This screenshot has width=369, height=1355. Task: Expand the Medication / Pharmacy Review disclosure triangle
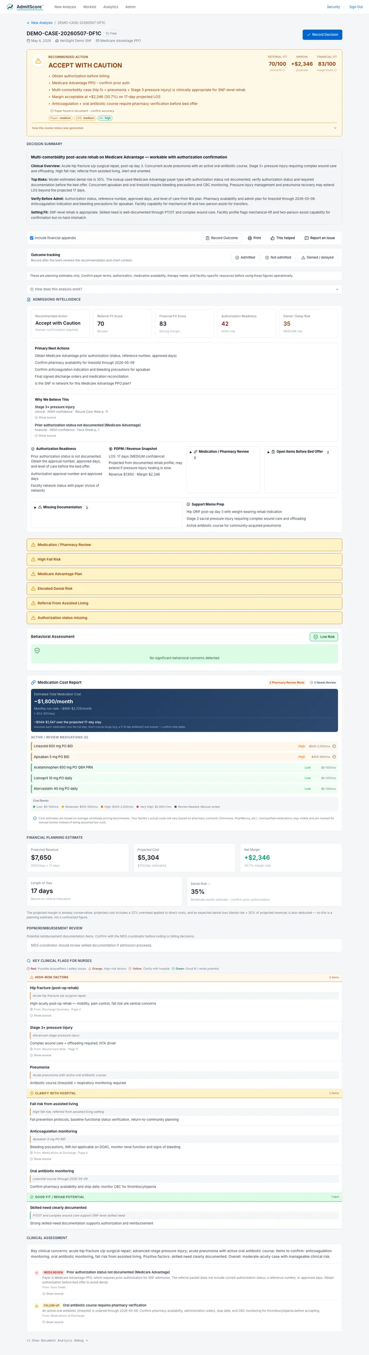pyautogui.click(x=190, y=452)
